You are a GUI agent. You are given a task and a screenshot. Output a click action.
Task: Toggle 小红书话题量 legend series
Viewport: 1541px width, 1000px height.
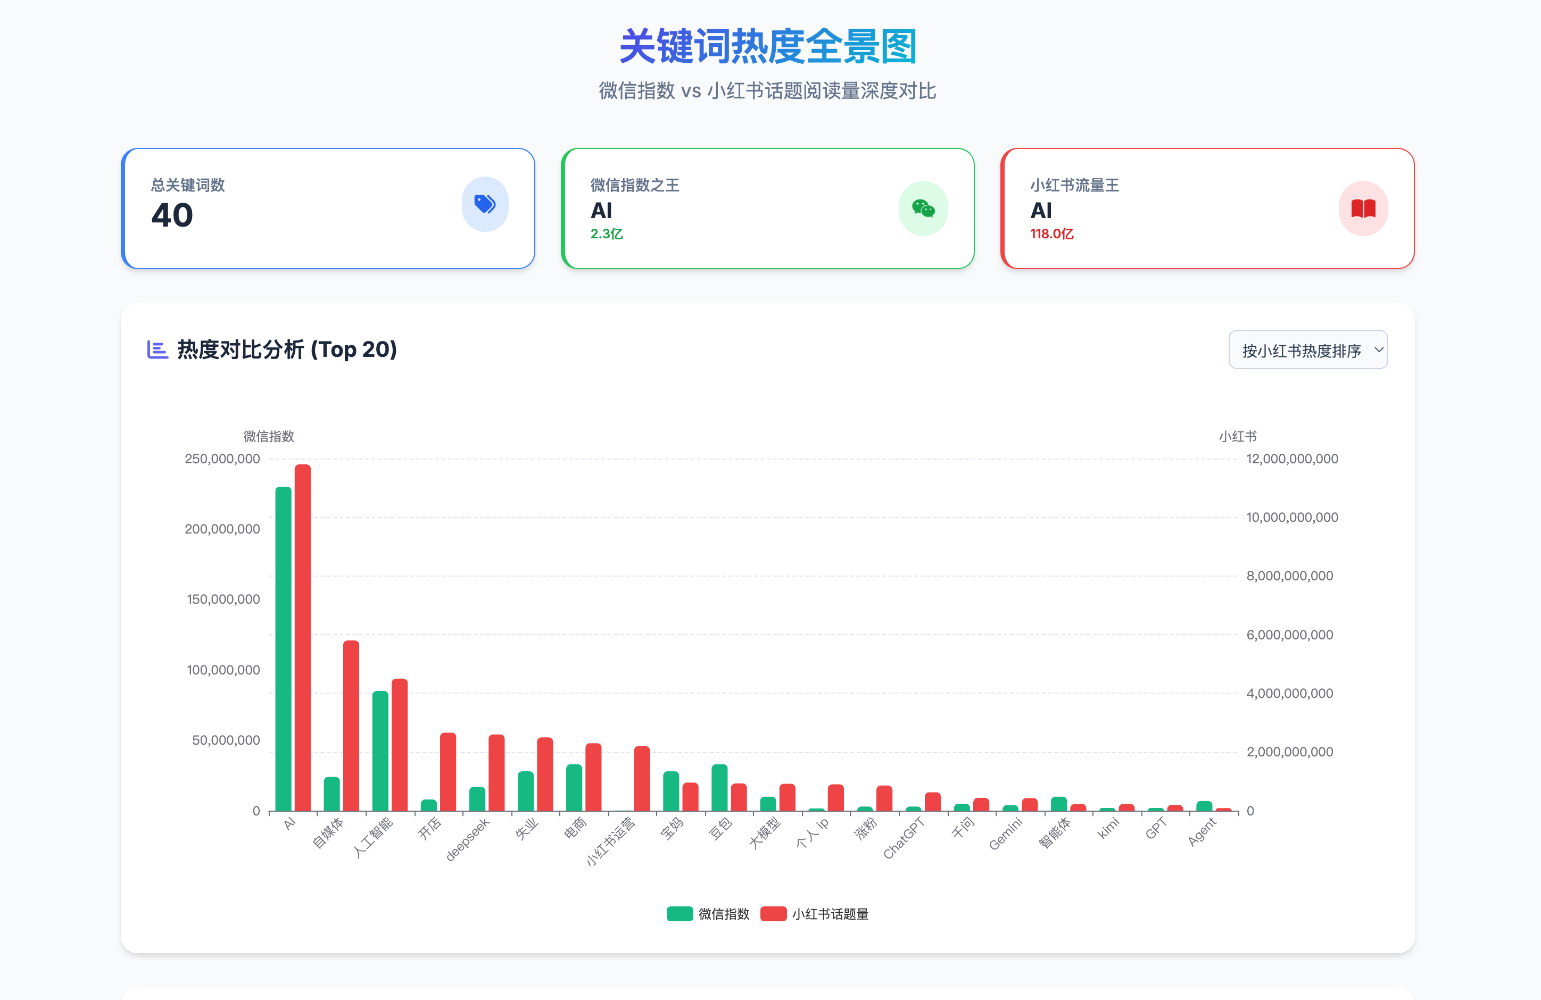point(830,914)
